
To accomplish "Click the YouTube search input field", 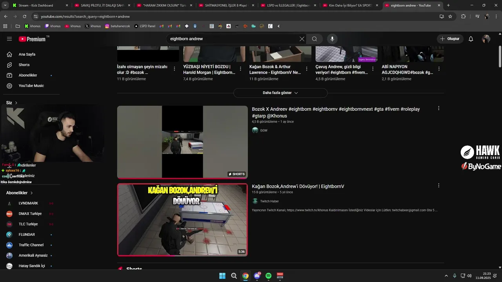I will pos(233,39).
